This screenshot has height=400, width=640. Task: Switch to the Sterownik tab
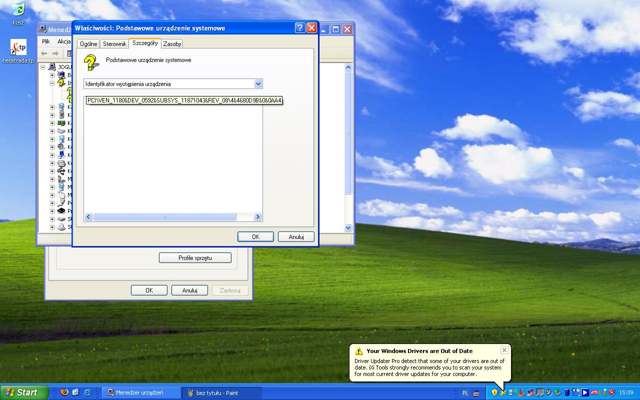[114, 44]
